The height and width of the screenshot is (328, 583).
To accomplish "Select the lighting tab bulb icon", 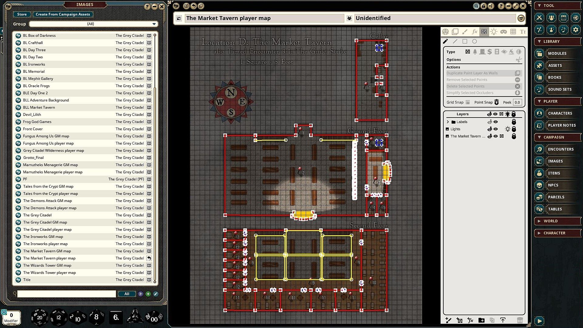I will pos(494,32).
